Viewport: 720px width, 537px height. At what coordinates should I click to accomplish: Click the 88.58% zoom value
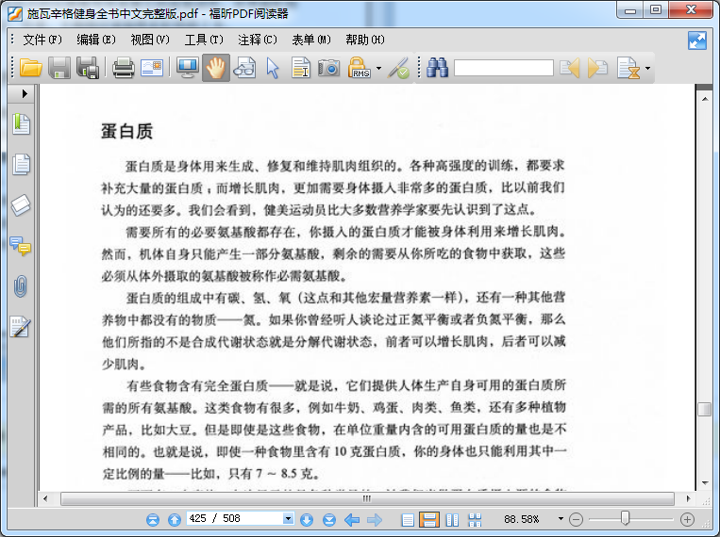point(521,519)
